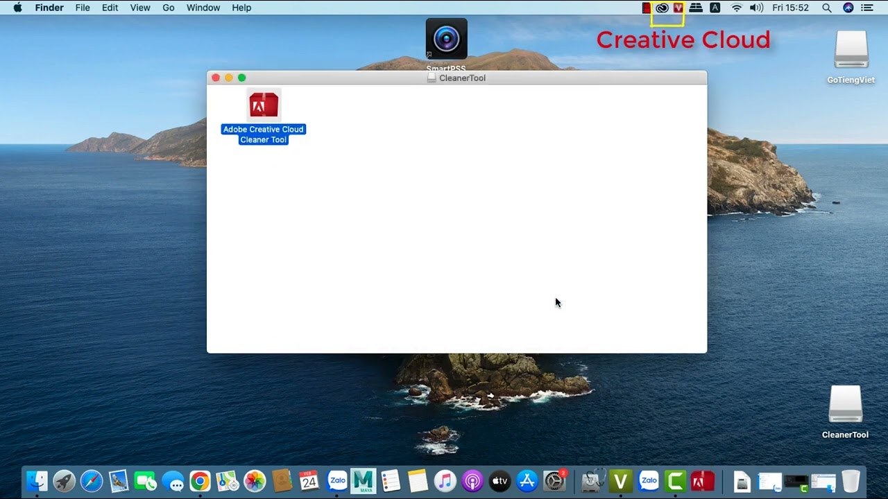Screen dimensions: 888x499
Task: Open Spotlight search magnifier
Action: point(826,8)
